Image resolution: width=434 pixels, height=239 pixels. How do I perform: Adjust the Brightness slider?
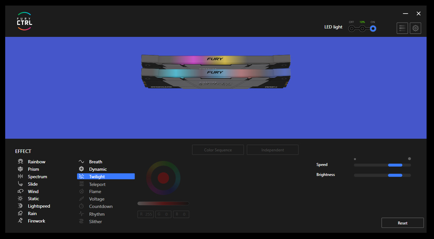coord(382,175)
